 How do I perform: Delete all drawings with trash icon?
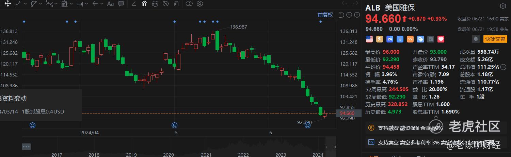click(x=176, y=4)
